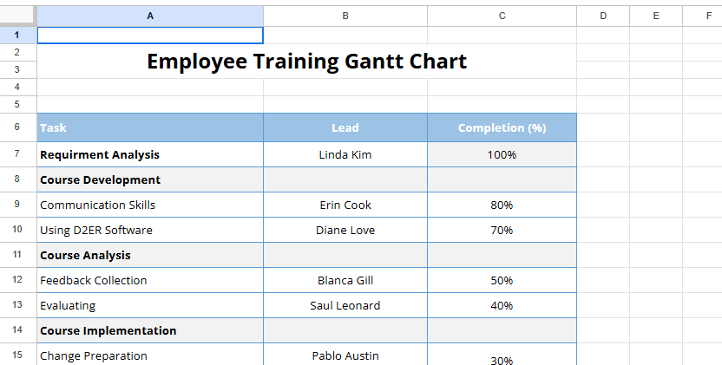The height and width of the screenshot is (365, 722).
Task: Click the column E header
Action: [655, 16]
